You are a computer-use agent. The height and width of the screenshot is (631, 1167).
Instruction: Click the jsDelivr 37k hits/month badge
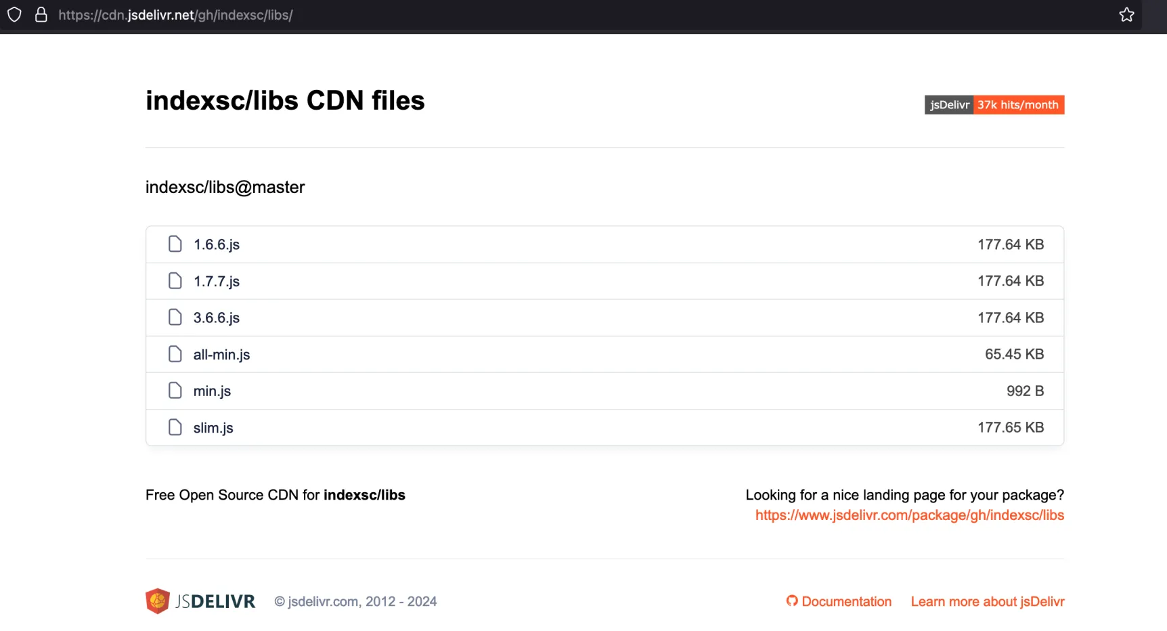(994, 105)
